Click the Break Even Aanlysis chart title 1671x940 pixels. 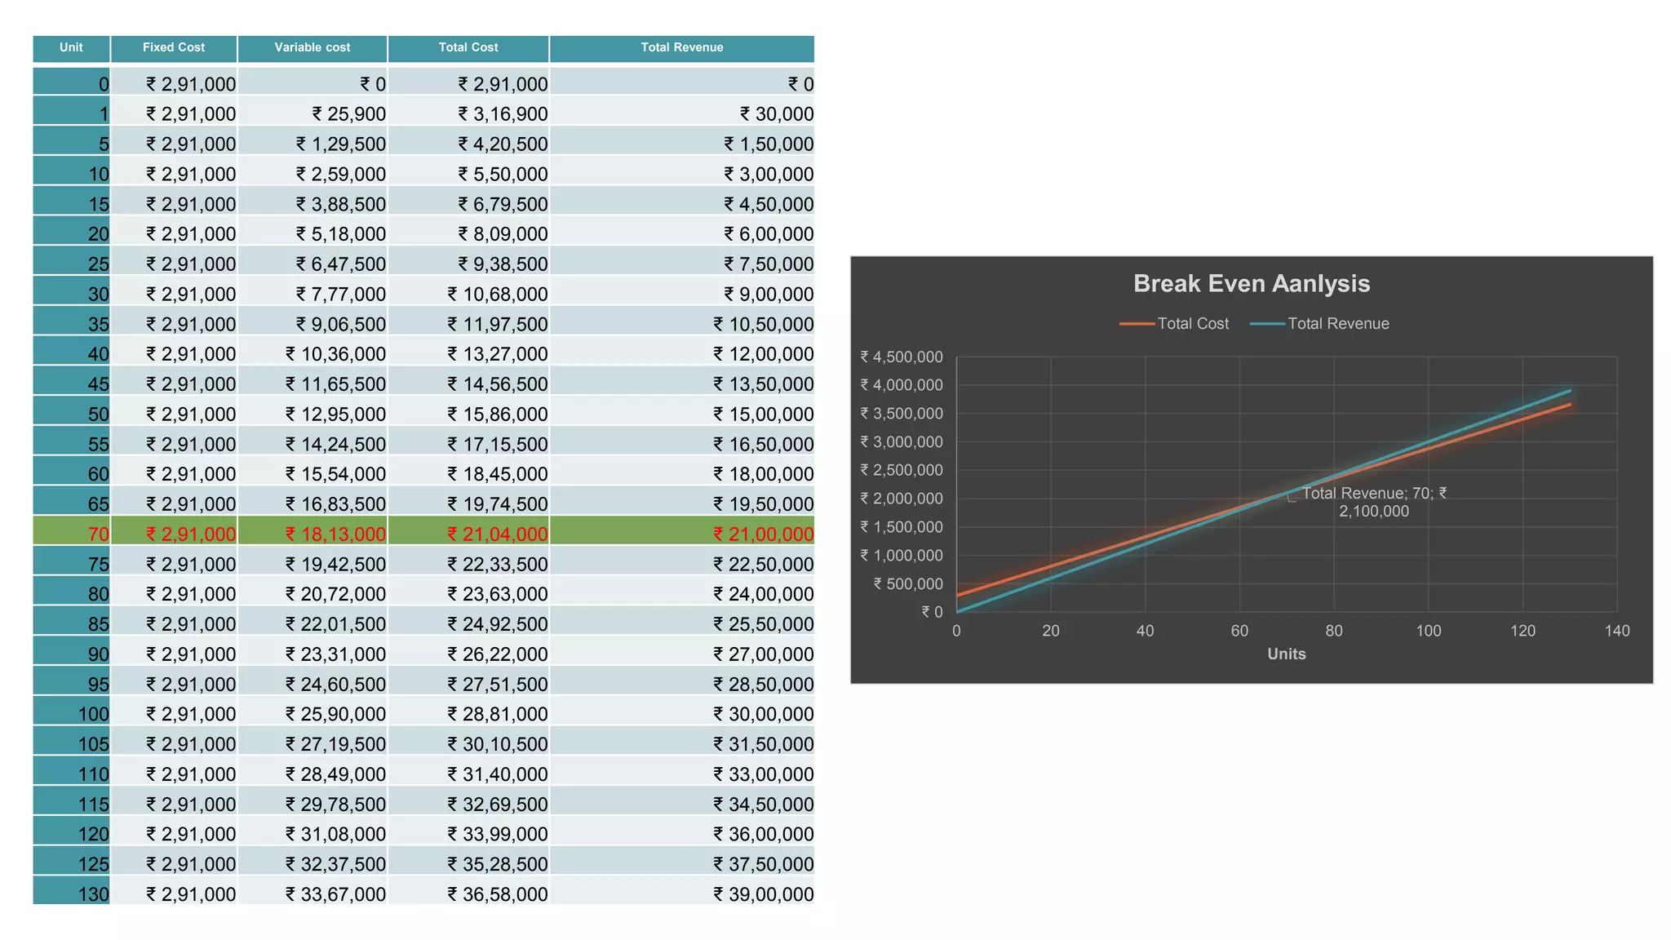pos(1251,283)
